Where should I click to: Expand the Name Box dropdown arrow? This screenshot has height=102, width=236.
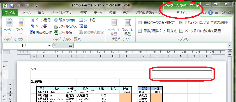click(x=49, y=46)
